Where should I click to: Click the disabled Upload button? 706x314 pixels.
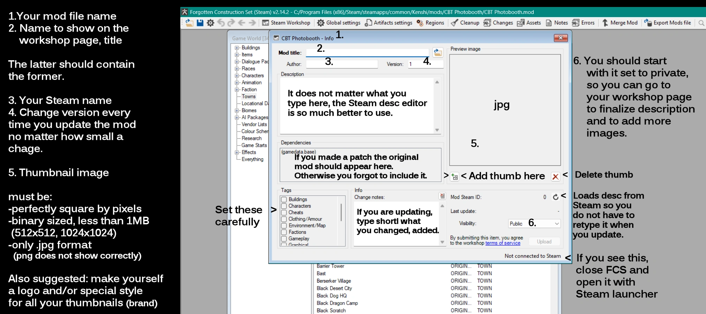(544, 241)
